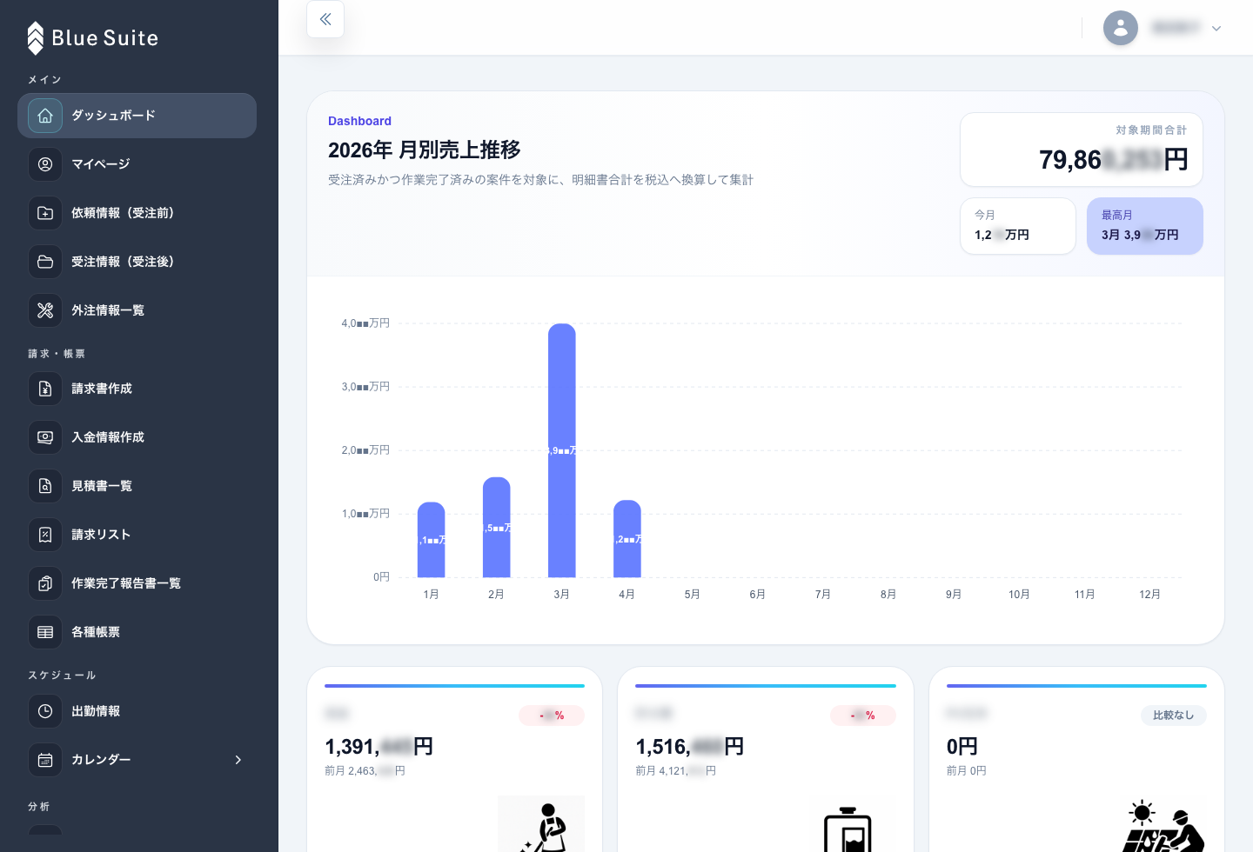Image resolution: width=1253 pixels, height=852 pixels.
Task: Select the ダッシュボード menu item
Action: tap(113, 115)
